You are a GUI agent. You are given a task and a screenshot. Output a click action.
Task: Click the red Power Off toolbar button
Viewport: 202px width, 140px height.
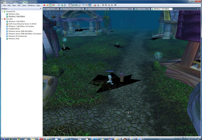tap(44, 5)
